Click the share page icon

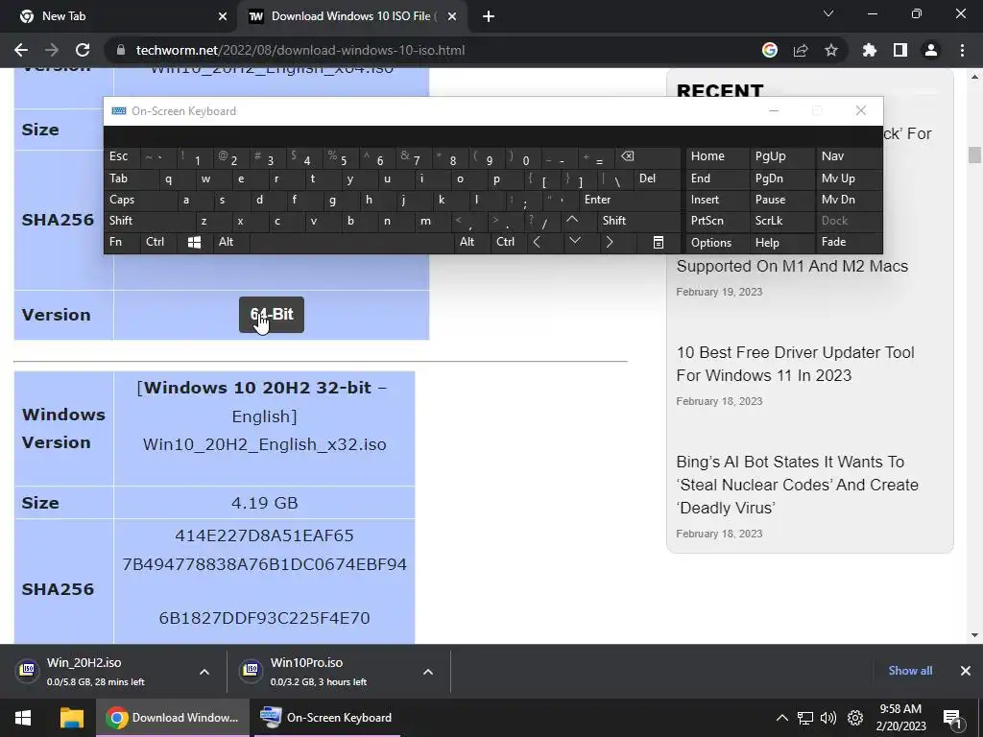click(x=801, y=50)
